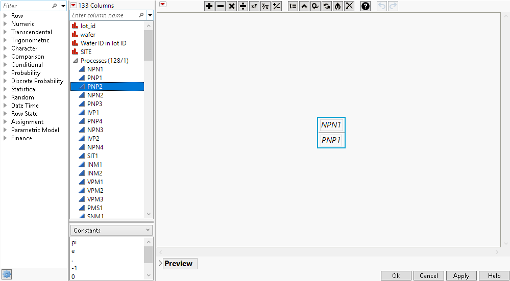Screen dimensions: 510x281
Task: Open the Filter box dropdown arrow
Action: [63, 6]
